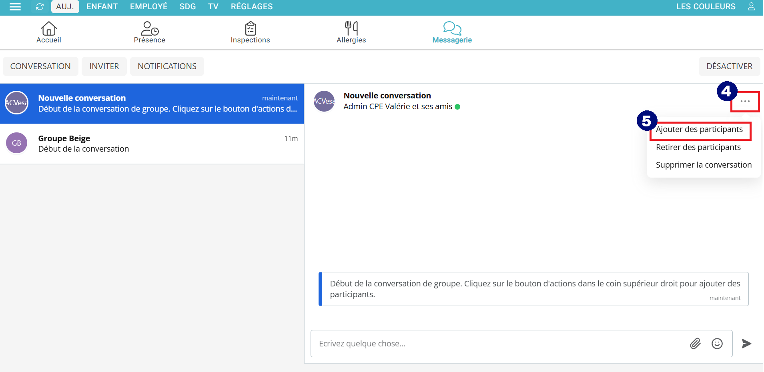Open the Inspections clipboard icon
Screen dimensions: 764x372
pos(251,32)
